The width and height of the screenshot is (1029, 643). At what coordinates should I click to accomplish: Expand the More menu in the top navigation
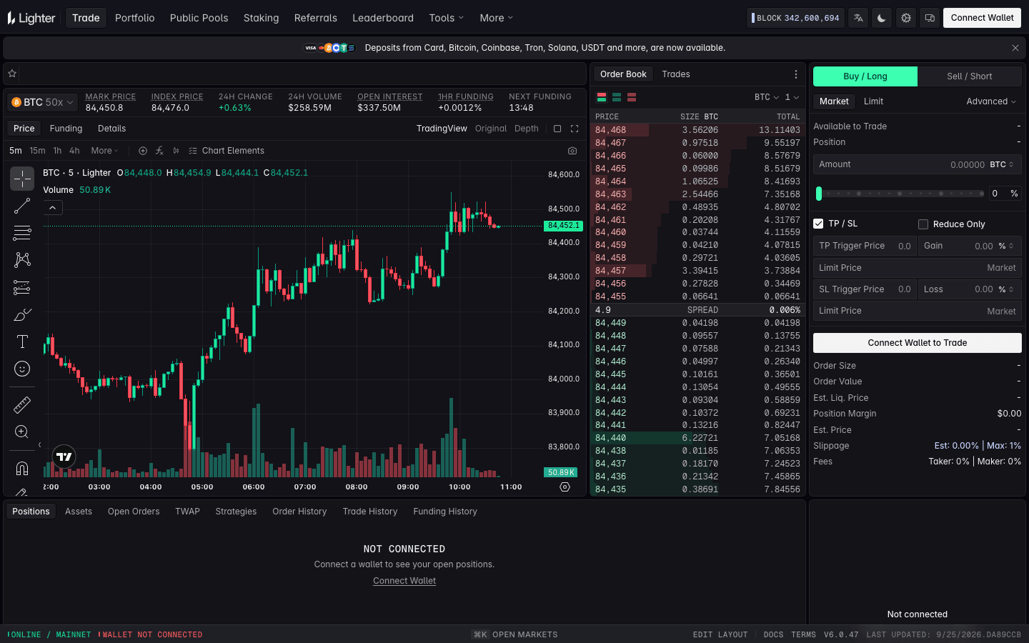pos(497,18)
